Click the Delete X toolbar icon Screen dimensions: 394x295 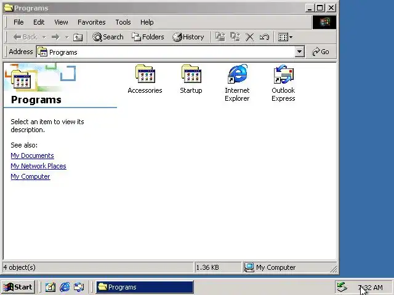point(249,37)
